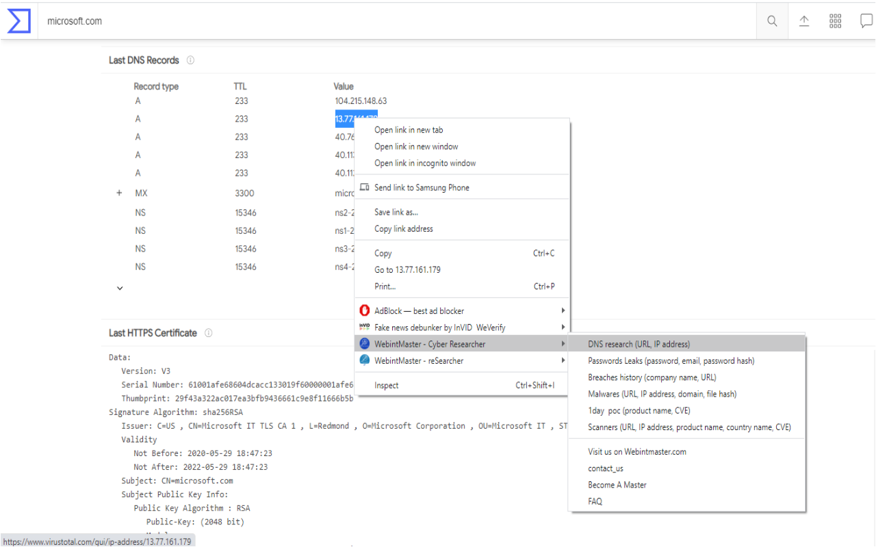Screen dimensions: 876x547
Task: Click the Value column header
Action: [x=344, y=86]
